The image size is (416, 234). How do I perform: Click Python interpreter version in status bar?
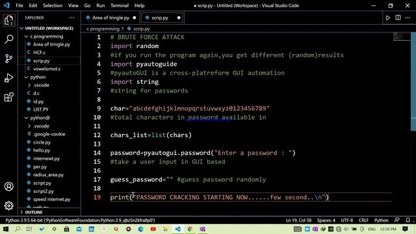point(80,220)
